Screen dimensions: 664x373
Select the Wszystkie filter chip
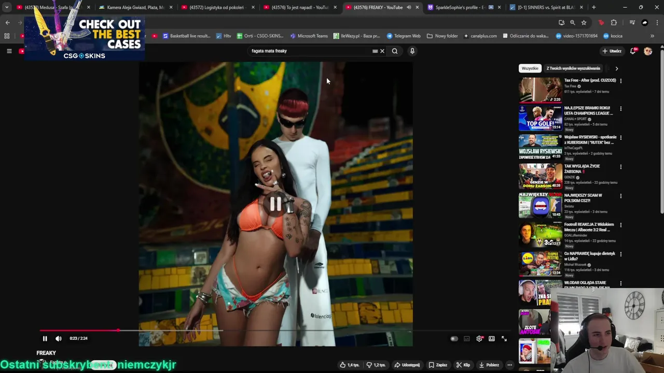point(530,68)
